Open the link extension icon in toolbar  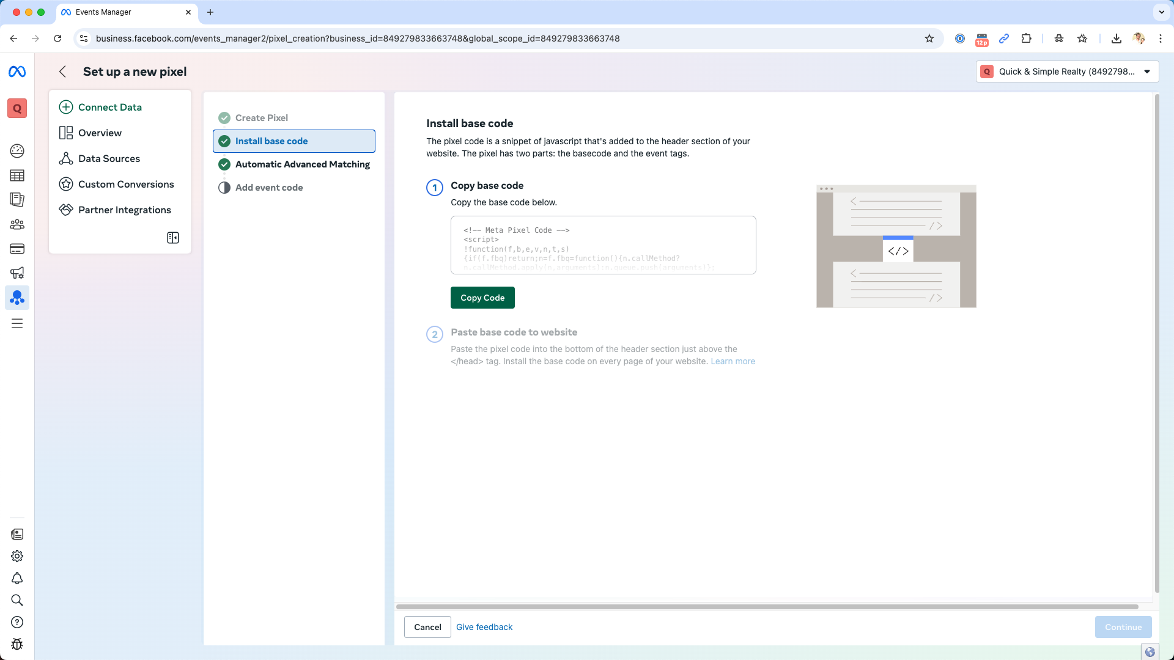1004,38
